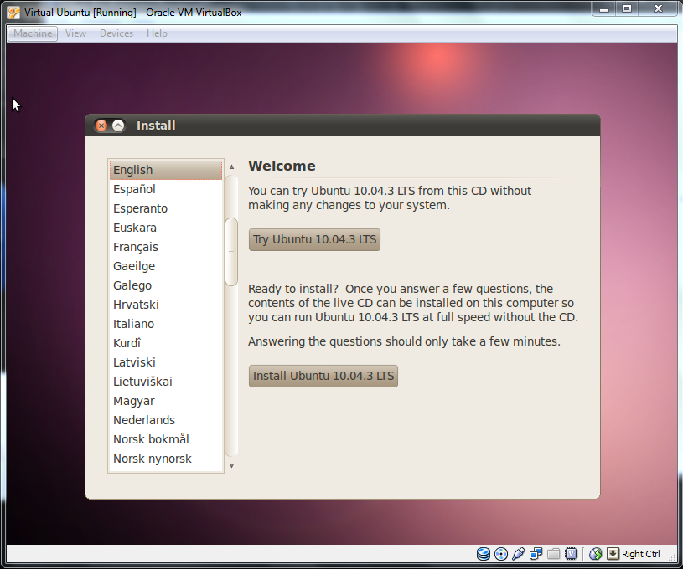Open the View menu
This screenshot has width=683, height=569.
click(75, 33)
